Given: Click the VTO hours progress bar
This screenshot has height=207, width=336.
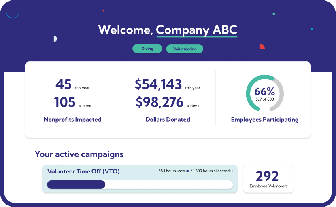Looking at the screenshot, I should tap(140, 184).
